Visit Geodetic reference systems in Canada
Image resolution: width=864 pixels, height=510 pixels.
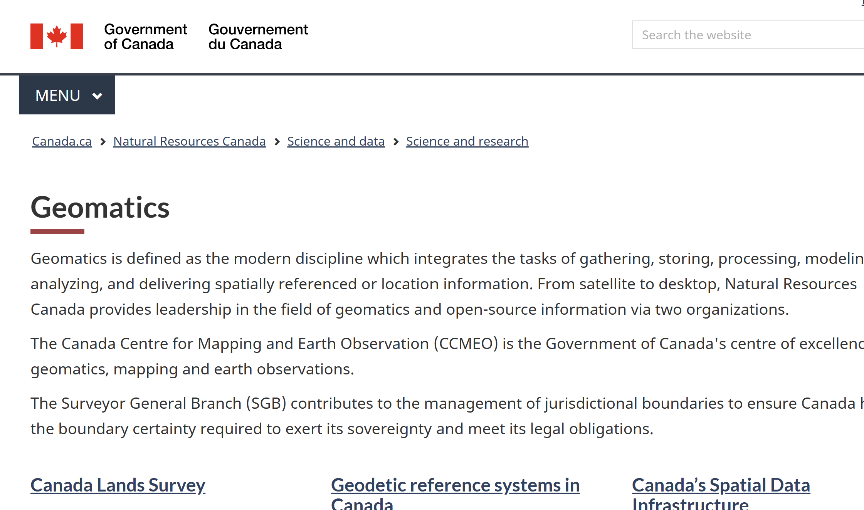pos(455,485)
